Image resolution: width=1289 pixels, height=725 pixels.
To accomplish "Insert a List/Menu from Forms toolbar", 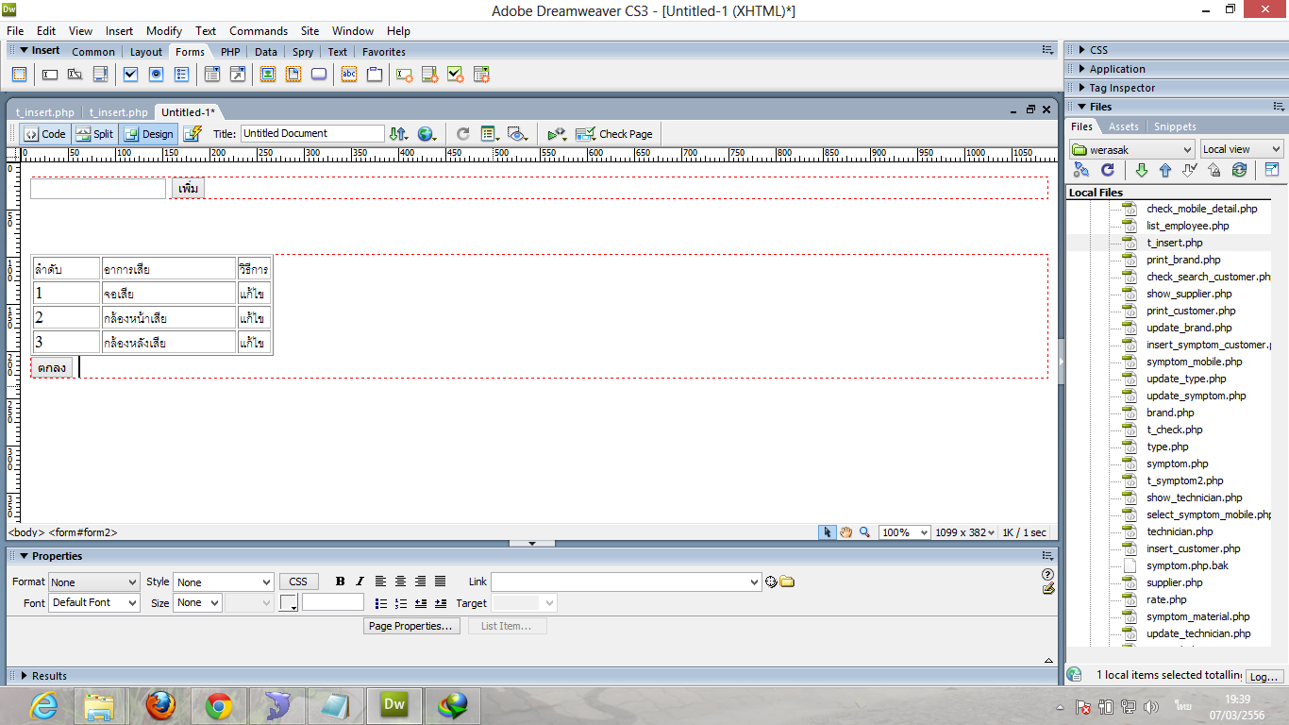I will [212, 74].
